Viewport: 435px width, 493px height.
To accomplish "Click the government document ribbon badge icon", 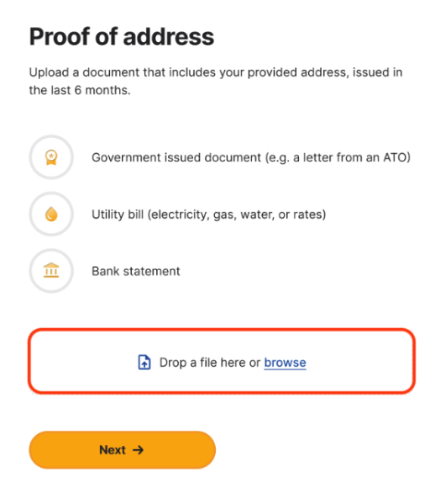I will [x=51, y=157].
